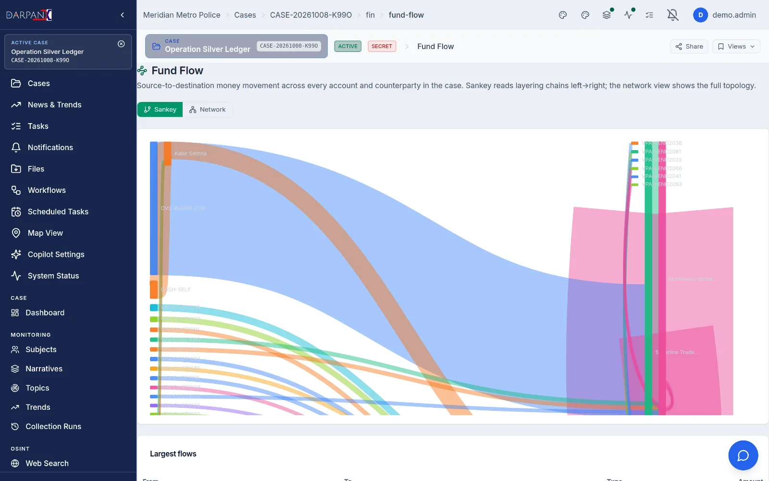Viewport: 769px width, 481px height.
Task: Open the demo.admin user menu
Action: pyautogui.click(x=725, y=15)
